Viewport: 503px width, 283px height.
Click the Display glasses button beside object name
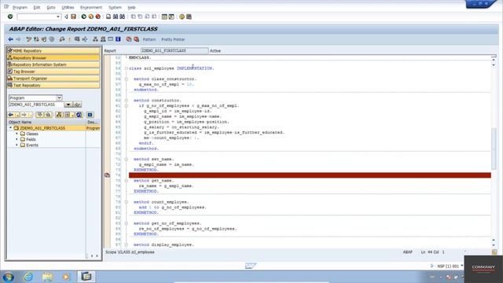coord(77,105)
